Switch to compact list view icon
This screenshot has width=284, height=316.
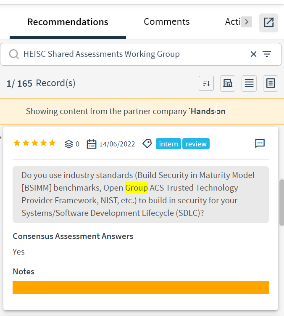click(249, 83)
